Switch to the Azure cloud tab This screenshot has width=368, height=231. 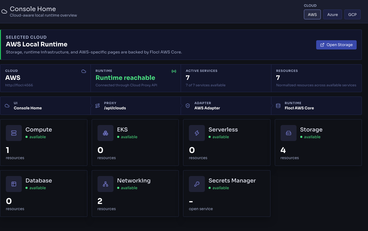point(332,14)
